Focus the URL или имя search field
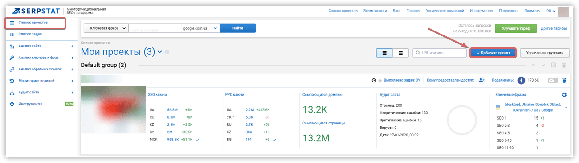This screenshot has width=579, height=163. [440, 53]
